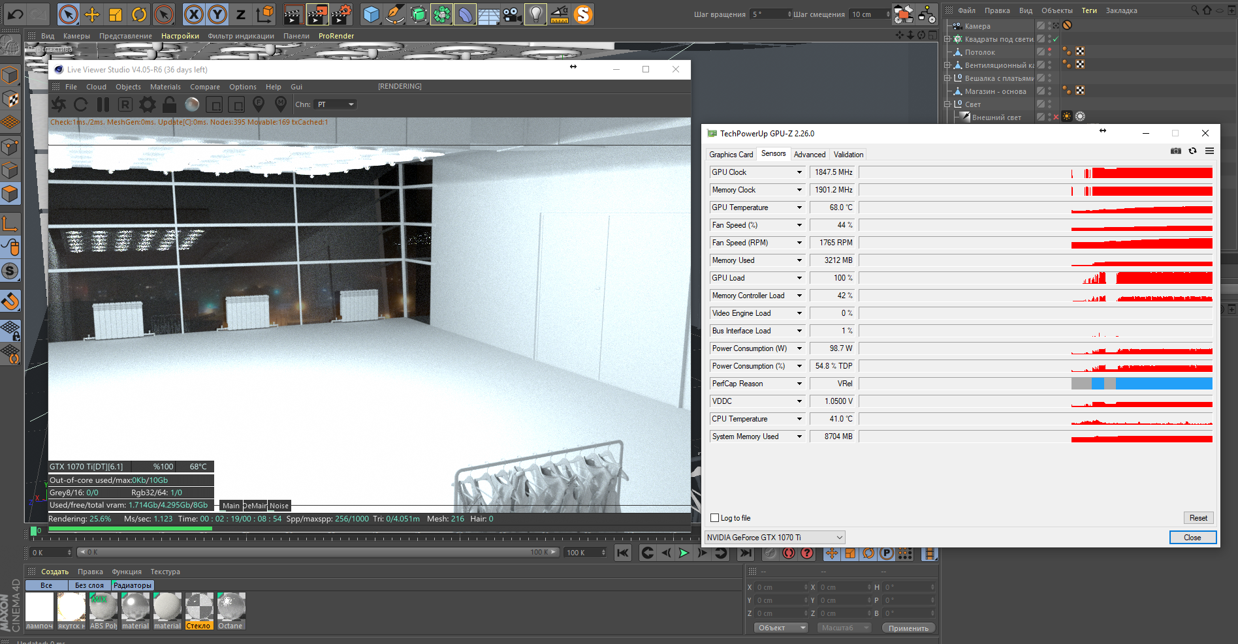Open Edit Render Settings clapperboard with gear
The height and width of the screenshot is (644, 1238).
coord(341,14)
